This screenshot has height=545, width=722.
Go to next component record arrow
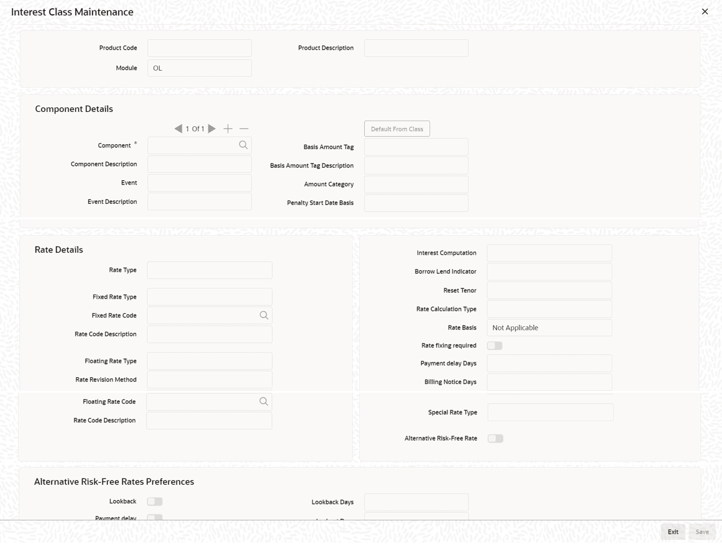pos(212,129)
